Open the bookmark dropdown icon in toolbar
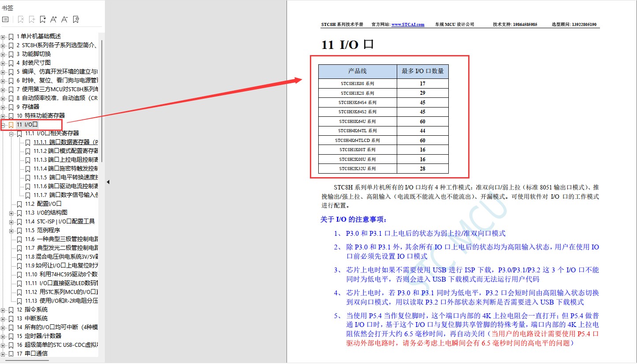Image resolution: width=637 pixels, height=364 pixels. click(43, 19)
